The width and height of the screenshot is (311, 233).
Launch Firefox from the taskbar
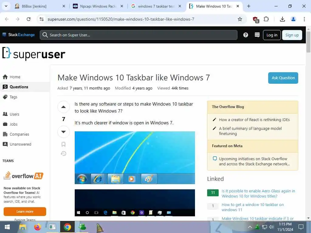(37, 227)
